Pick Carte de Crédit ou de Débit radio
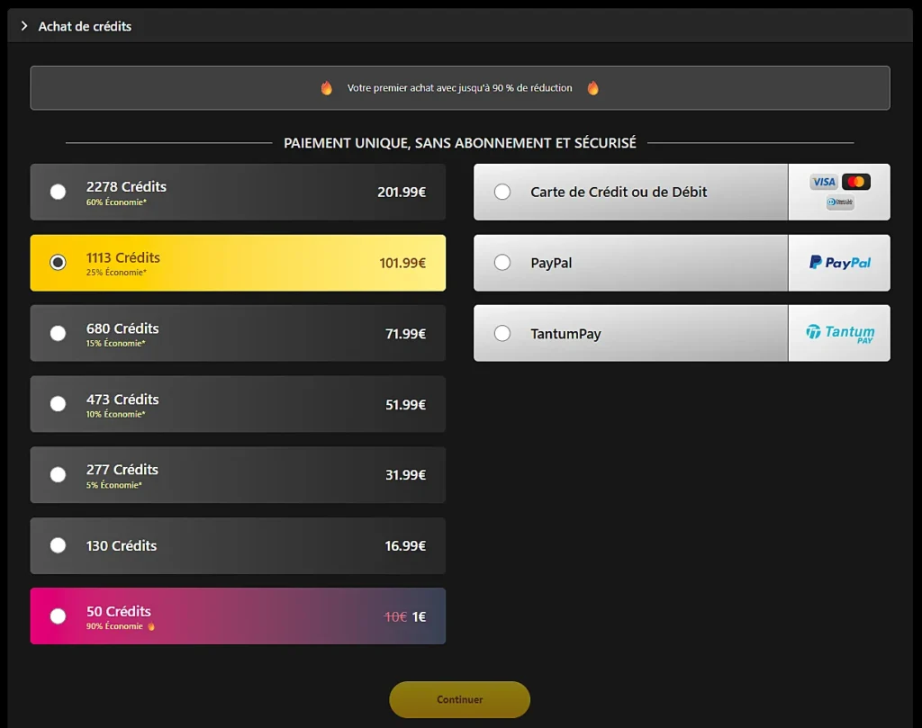 click(502, 192)
